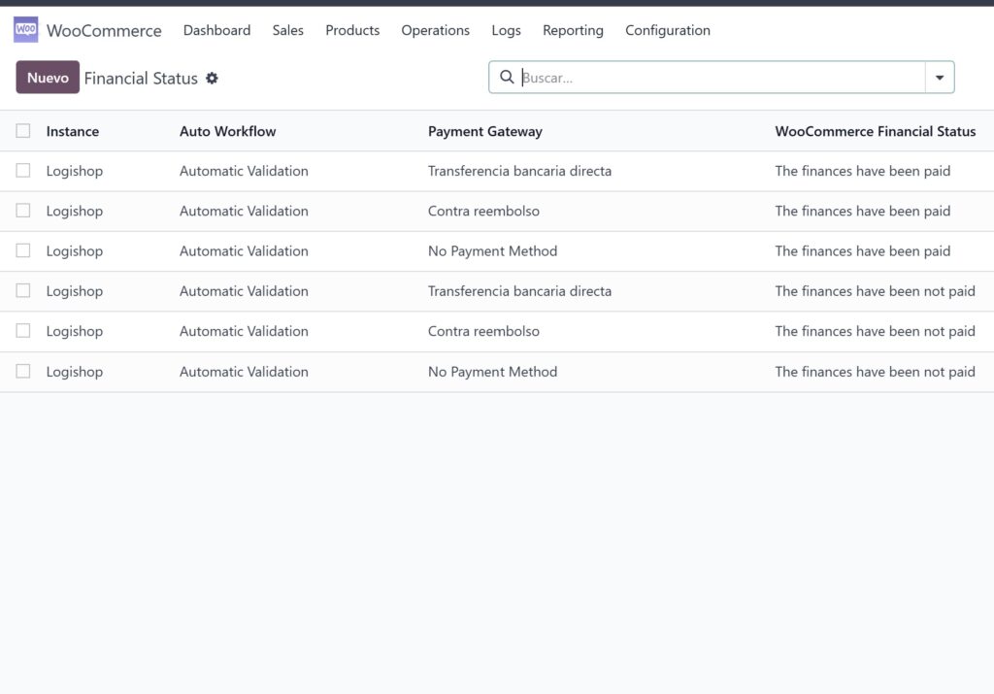Check the No Payment Method paid row

[x=23, y=250]
